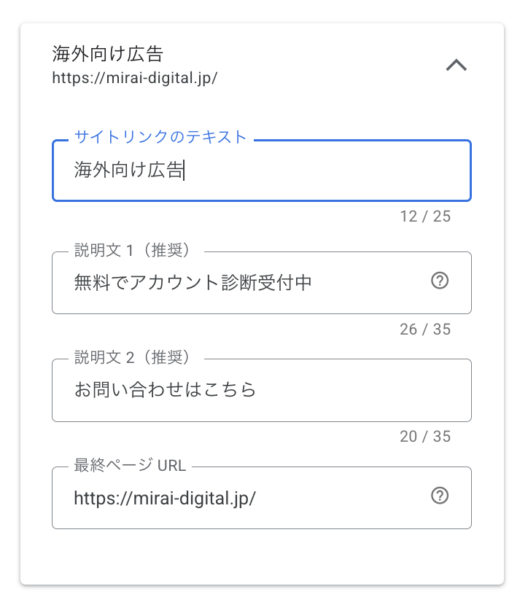Viewport: 528px width, 605px height.
Task: Click the 12 / 25 character counter
Action: click(x=425, y=217)
